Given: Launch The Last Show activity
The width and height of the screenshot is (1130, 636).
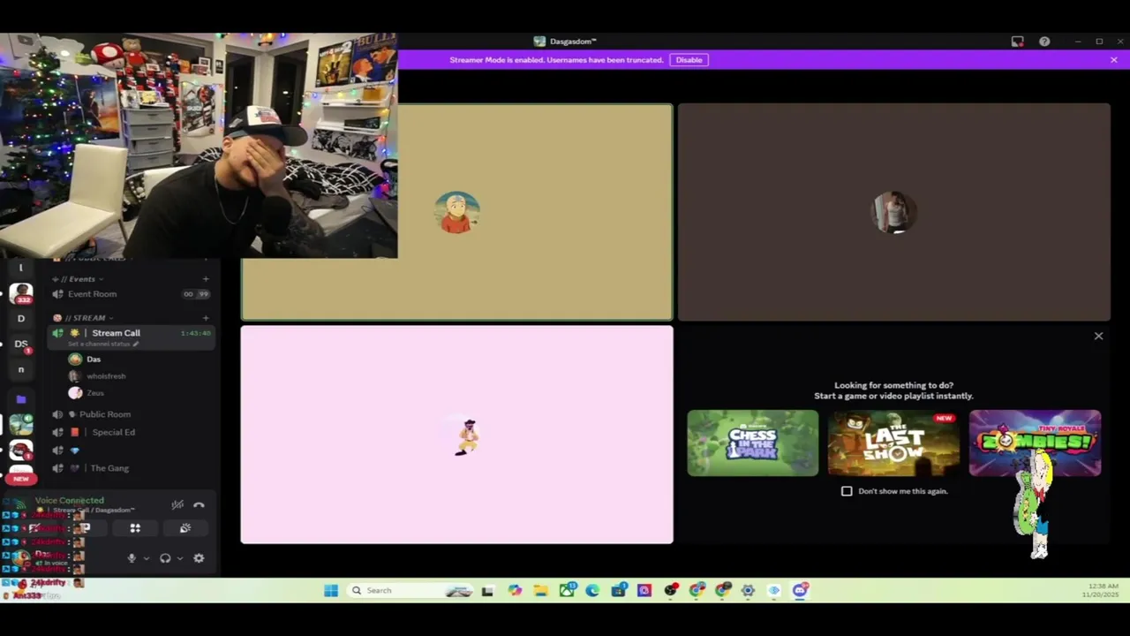Looking at the screenshot, I should pyautogui.click(x=893, y=443).
